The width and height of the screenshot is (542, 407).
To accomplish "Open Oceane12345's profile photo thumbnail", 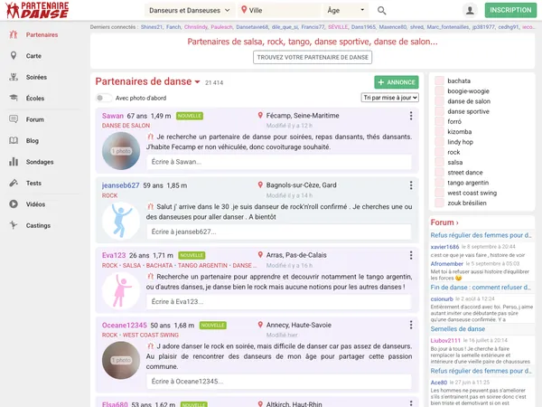I will pos(121,360).
